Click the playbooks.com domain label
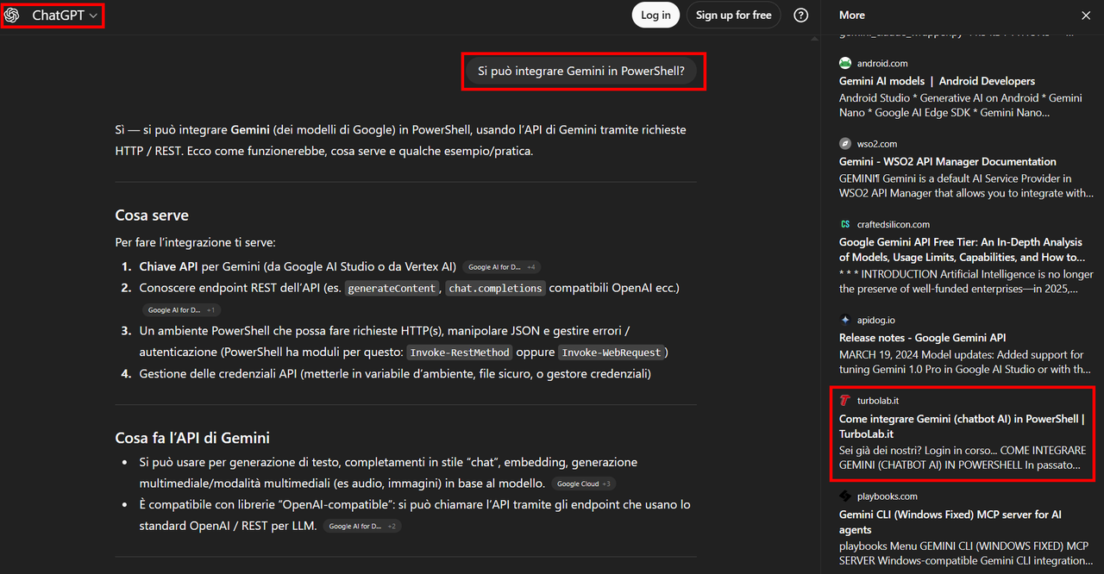This screenshot has height=574, width=1104. pyautogui.click(x=888, y=496)
